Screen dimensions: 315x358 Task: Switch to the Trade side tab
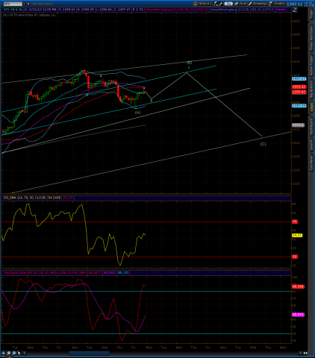pos(311,15)
